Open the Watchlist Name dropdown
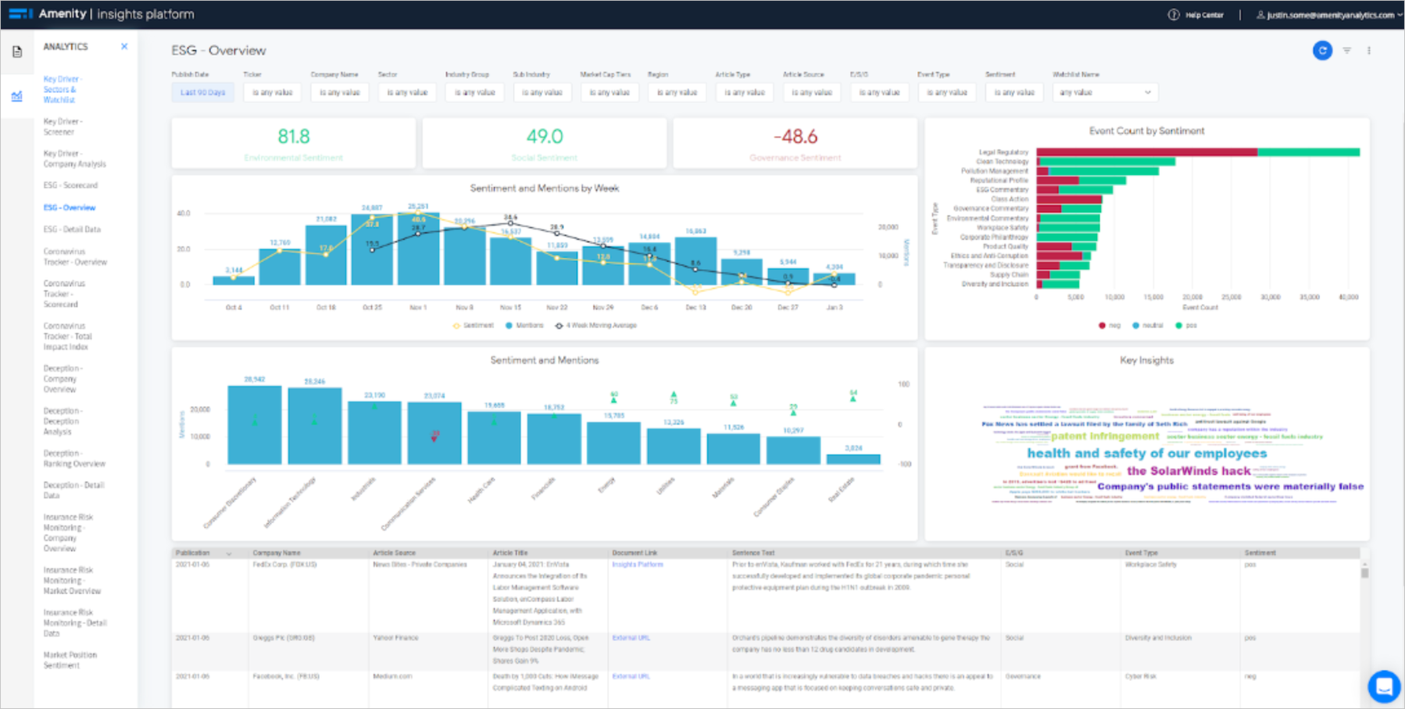Image resolution: width=1405 pixels, height=709 pixels. point(1104,91)
